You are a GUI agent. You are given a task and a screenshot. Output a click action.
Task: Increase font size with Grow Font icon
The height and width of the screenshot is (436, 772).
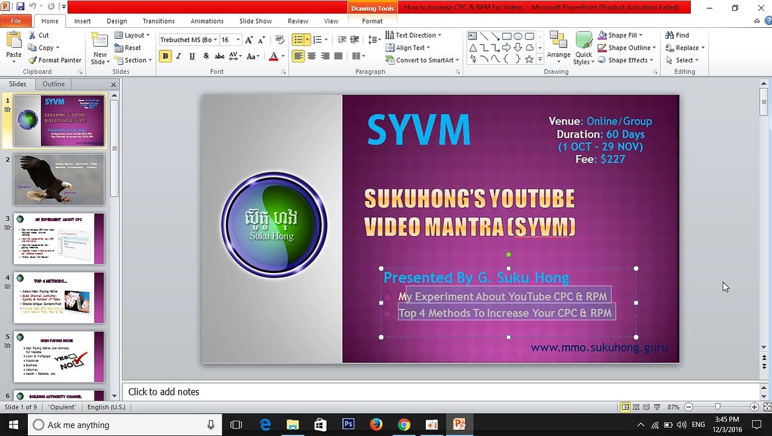(249, 39)
